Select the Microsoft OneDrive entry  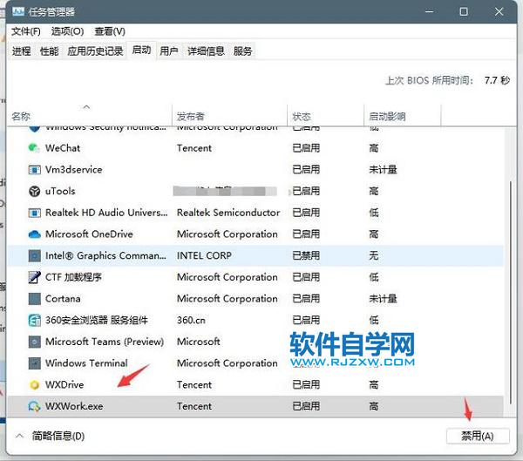click(x=89, y=234)
